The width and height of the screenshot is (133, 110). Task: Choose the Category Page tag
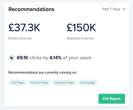point(64,82)
